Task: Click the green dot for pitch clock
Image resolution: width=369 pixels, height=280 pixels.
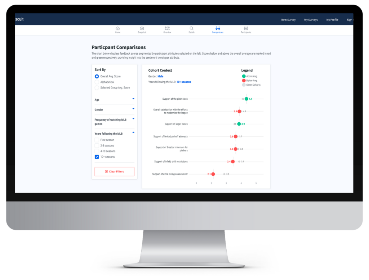Action: click(x=246, y=99)
